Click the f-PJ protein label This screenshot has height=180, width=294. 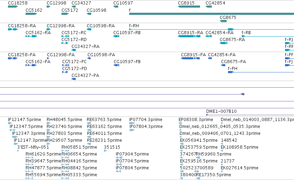coord(289,62)
